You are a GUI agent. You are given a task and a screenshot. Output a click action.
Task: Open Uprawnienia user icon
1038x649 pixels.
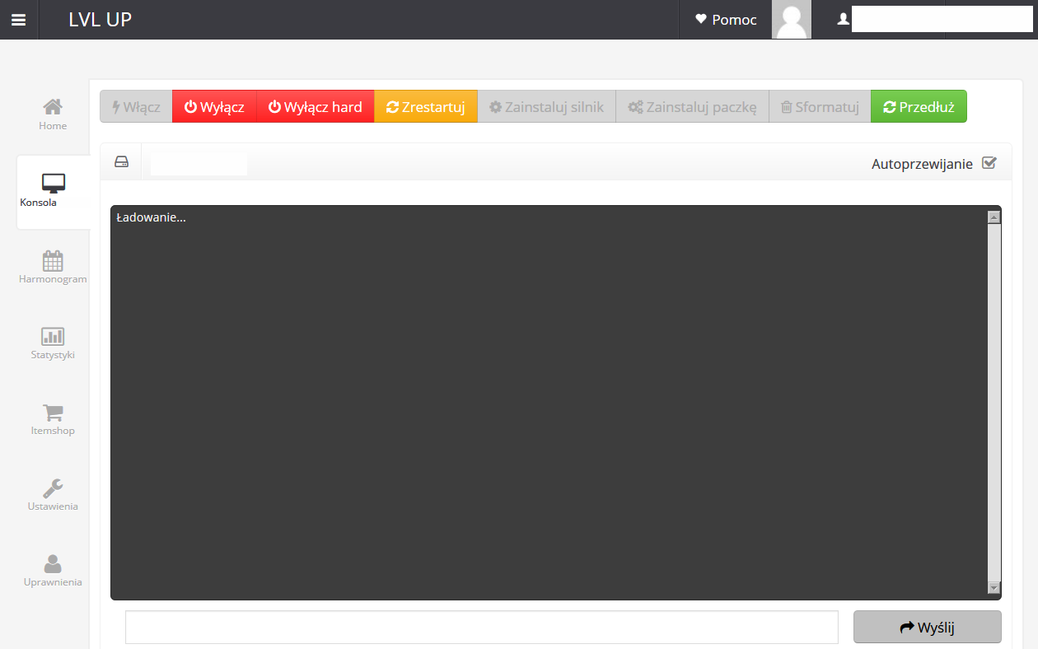[53, 563]
